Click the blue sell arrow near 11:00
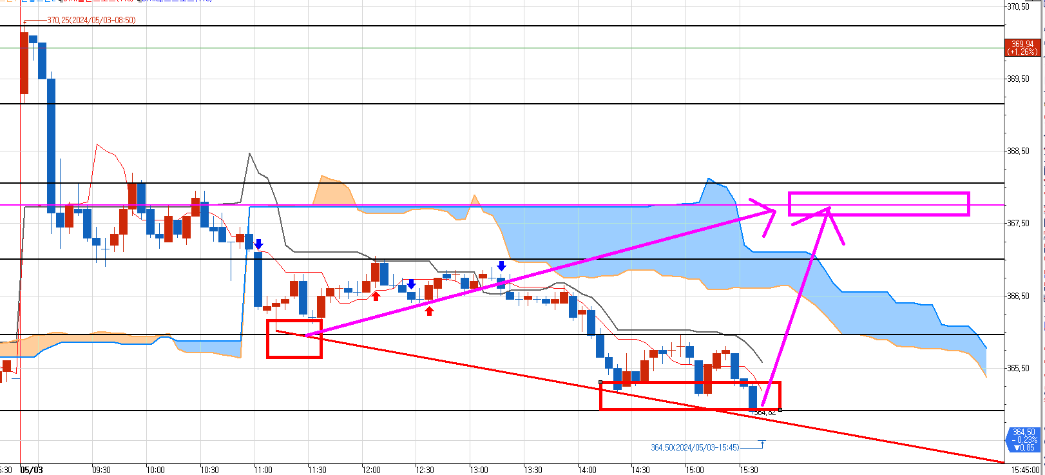 tap(258, 244)
